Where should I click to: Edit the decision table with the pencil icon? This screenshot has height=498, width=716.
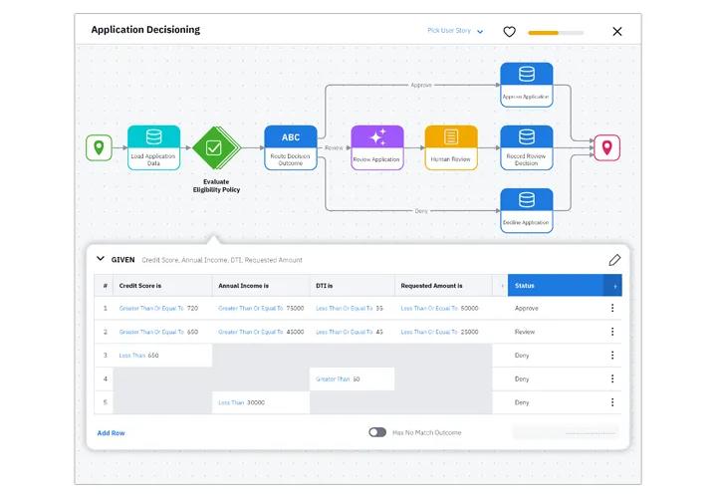pos(614,260)
